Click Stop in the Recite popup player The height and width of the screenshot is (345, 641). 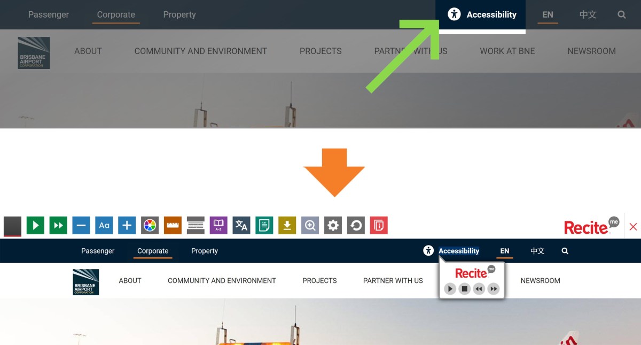[x=465, y=289]
